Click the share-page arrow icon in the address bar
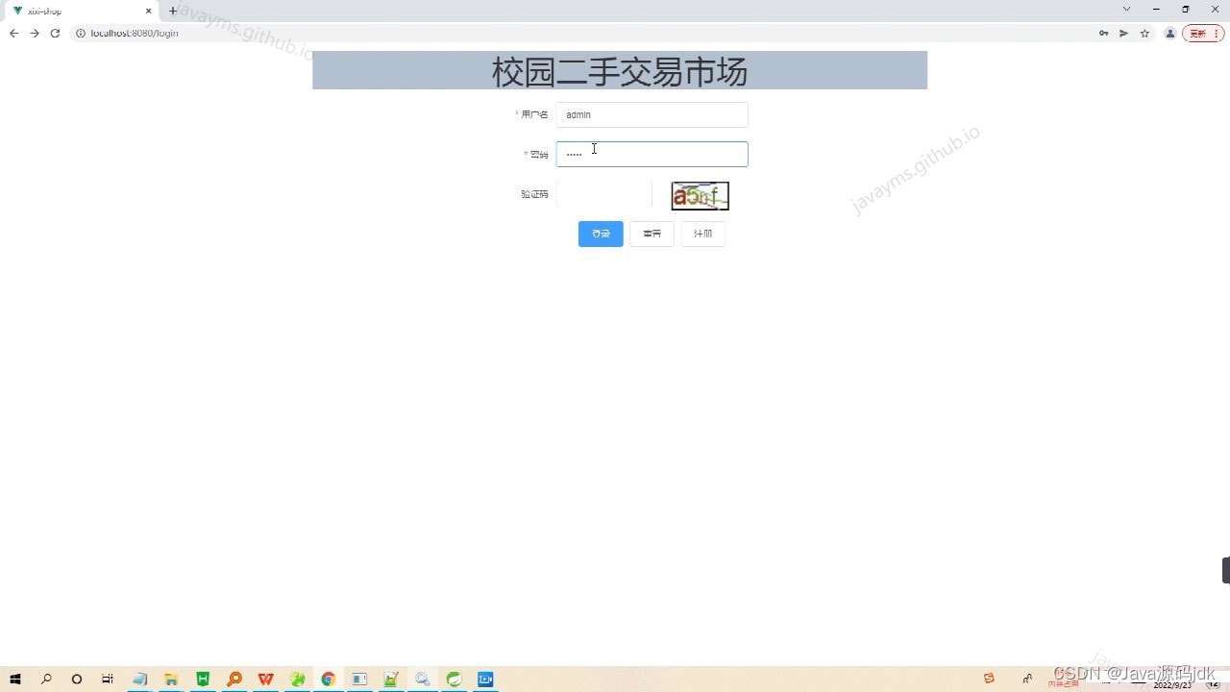Image resolution: width=1230 pixels, height=692 pixels. point(1123,33)
